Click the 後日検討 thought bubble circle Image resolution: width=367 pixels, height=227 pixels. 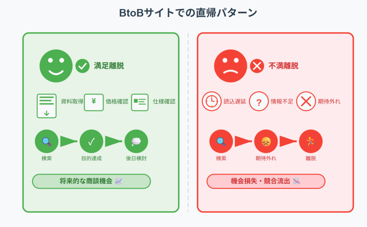coord(136,141)
